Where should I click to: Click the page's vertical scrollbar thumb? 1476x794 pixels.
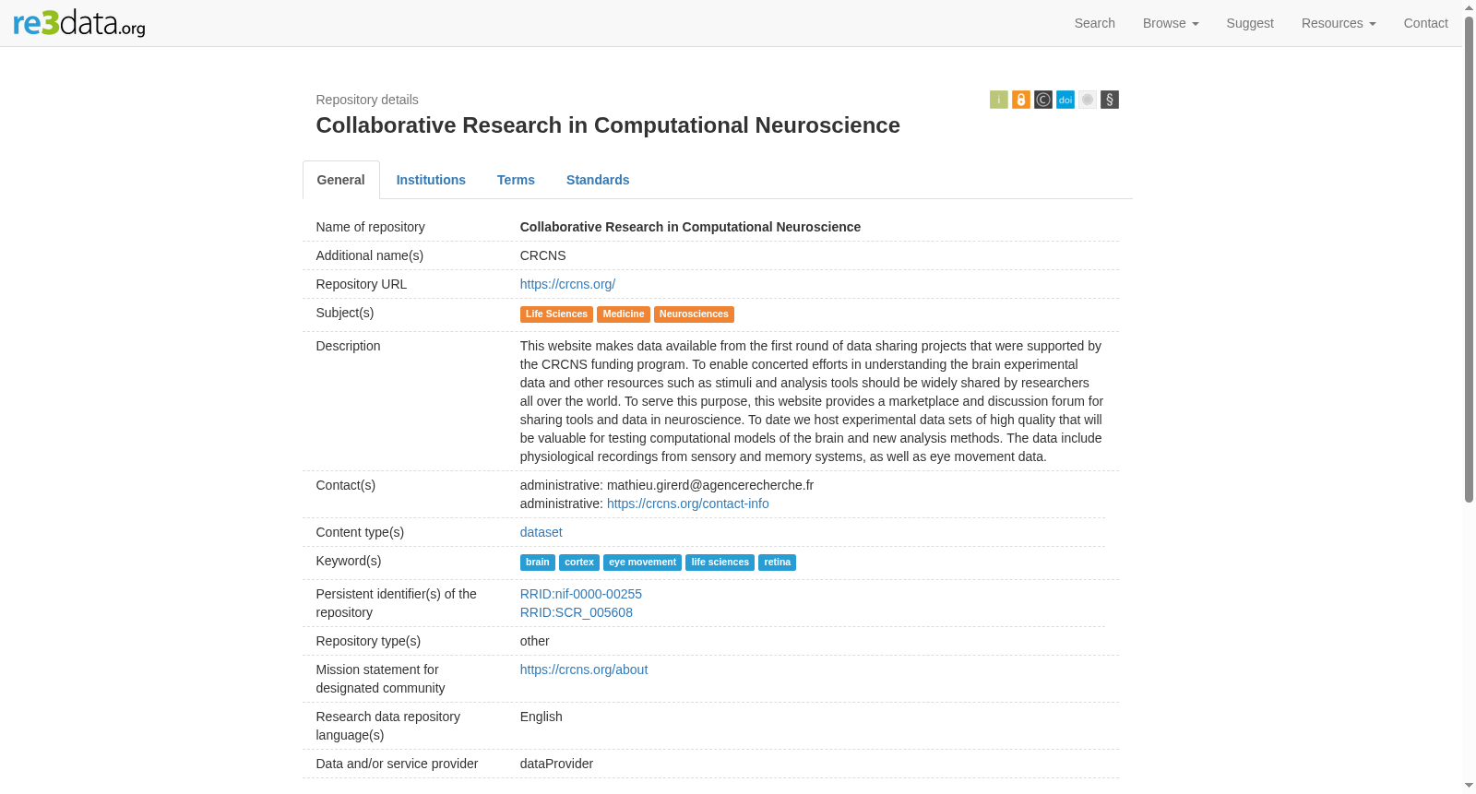[1469, 258]
